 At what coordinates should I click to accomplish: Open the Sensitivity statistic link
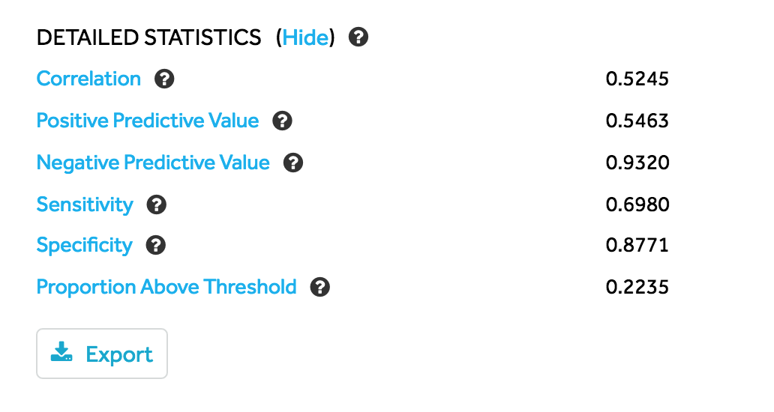(x=85, y=205)
